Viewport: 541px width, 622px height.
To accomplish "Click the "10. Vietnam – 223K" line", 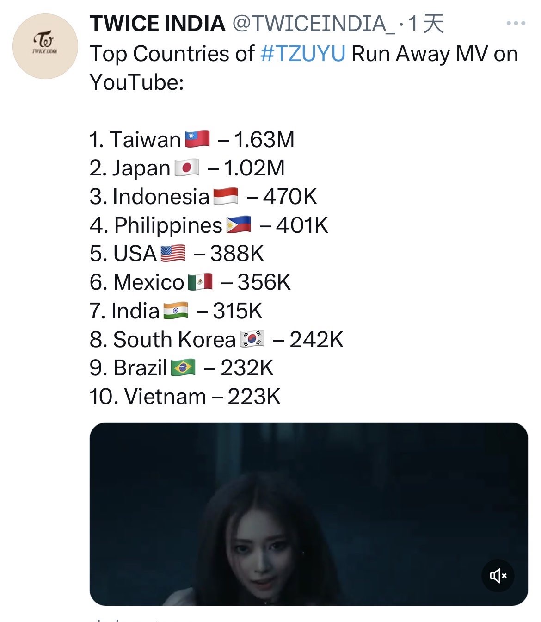I will (185, 397).
